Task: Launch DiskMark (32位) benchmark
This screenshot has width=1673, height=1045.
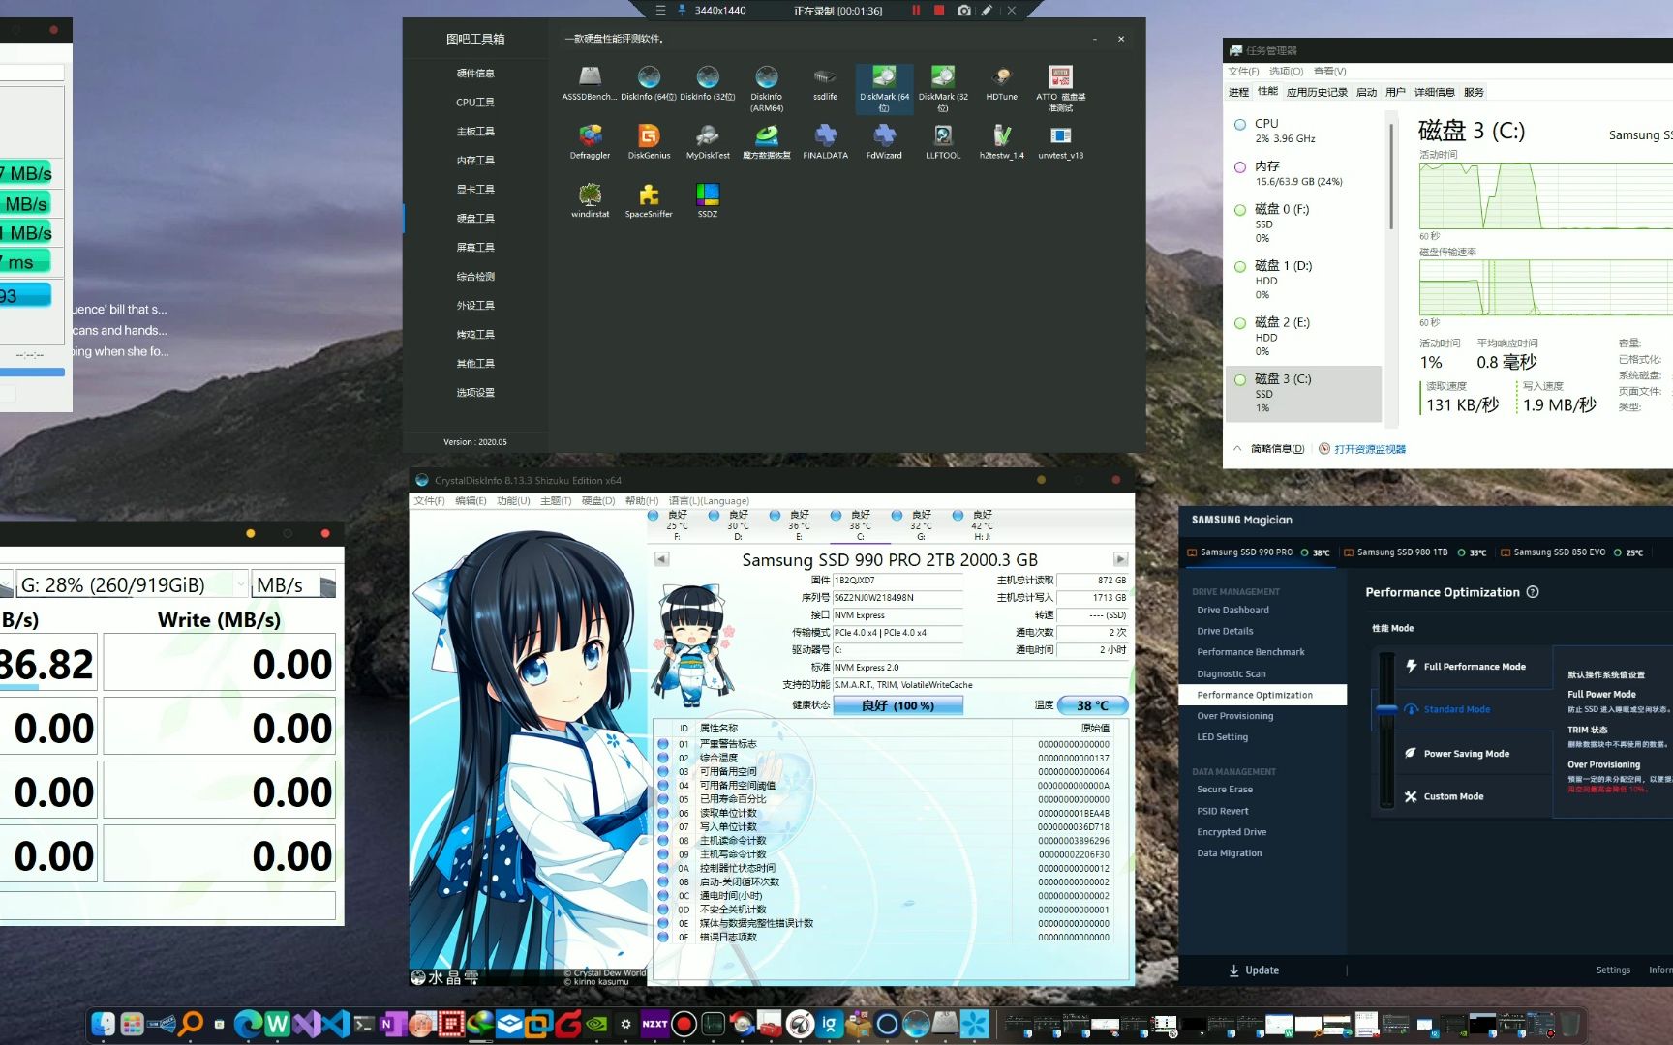Action: 943,88
